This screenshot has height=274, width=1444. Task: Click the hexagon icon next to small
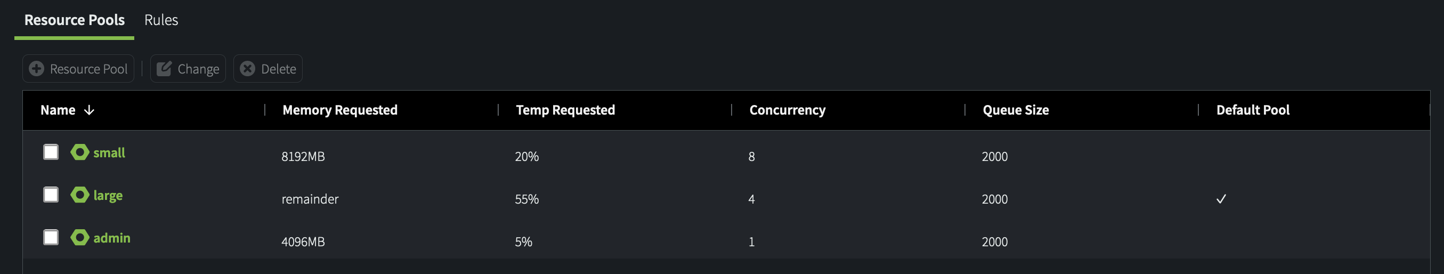pos(79,152)
